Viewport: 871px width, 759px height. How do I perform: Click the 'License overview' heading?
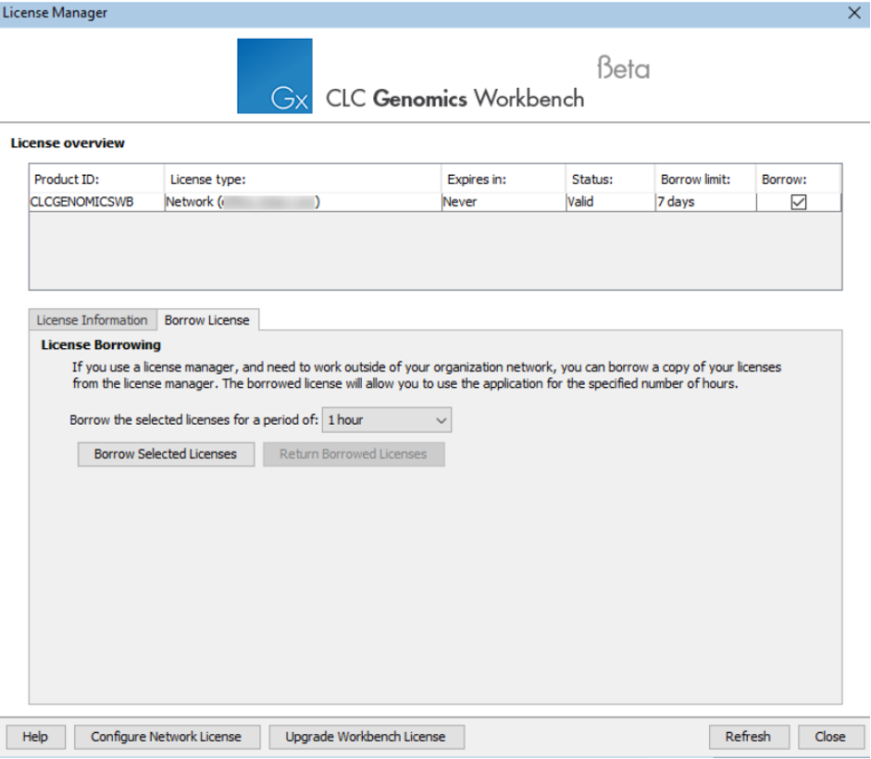tap(68, 143)
